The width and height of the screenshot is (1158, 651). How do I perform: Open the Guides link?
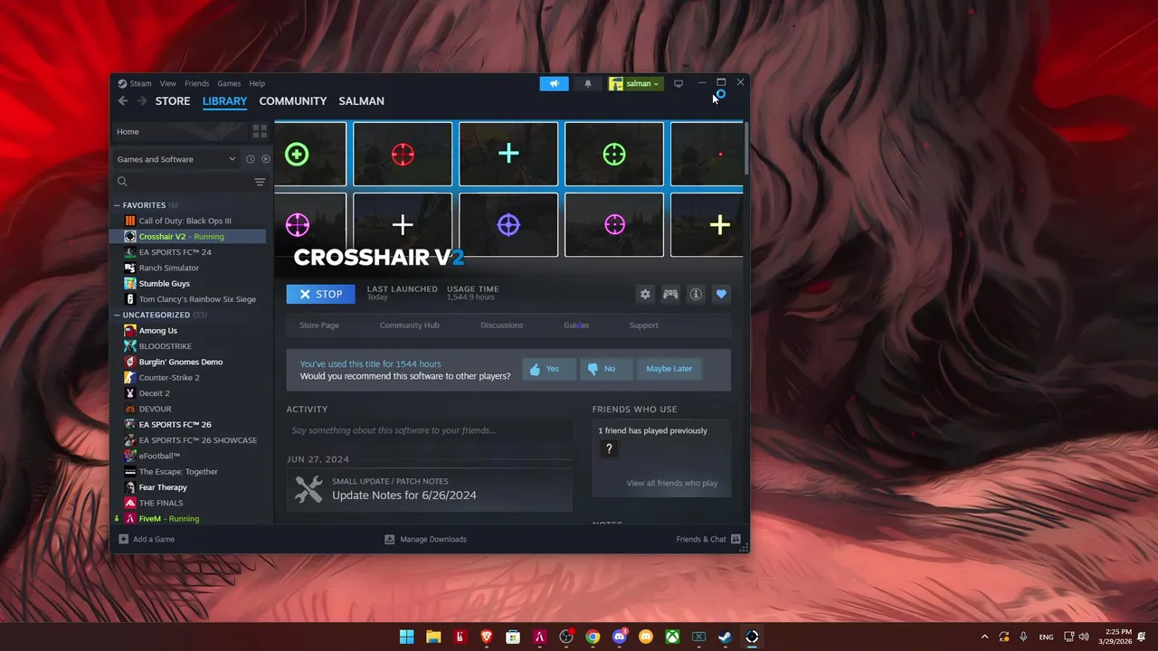[x=576, y=325]
